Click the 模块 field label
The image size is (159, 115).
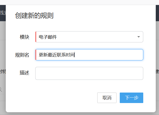(x=24, y=37)
